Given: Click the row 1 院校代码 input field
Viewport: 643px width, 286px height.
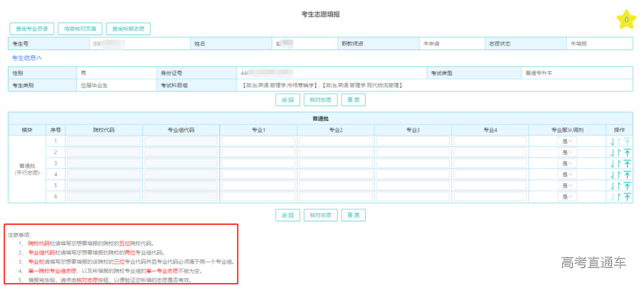Looking at the screenshot, I should pyautogui.click(x=104, y=142).
